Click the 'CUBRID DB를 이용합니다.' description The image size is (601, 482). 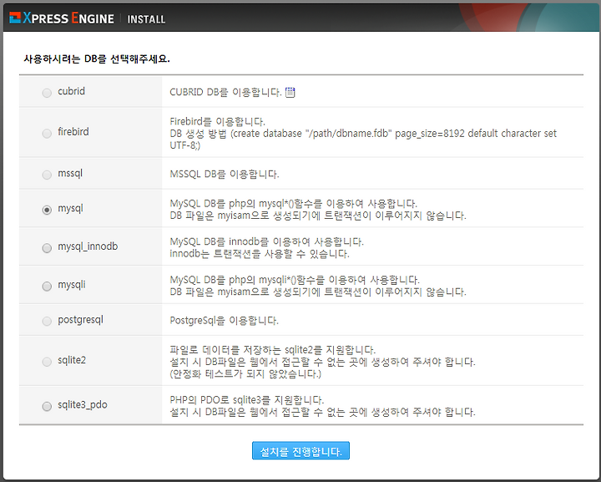225,92
